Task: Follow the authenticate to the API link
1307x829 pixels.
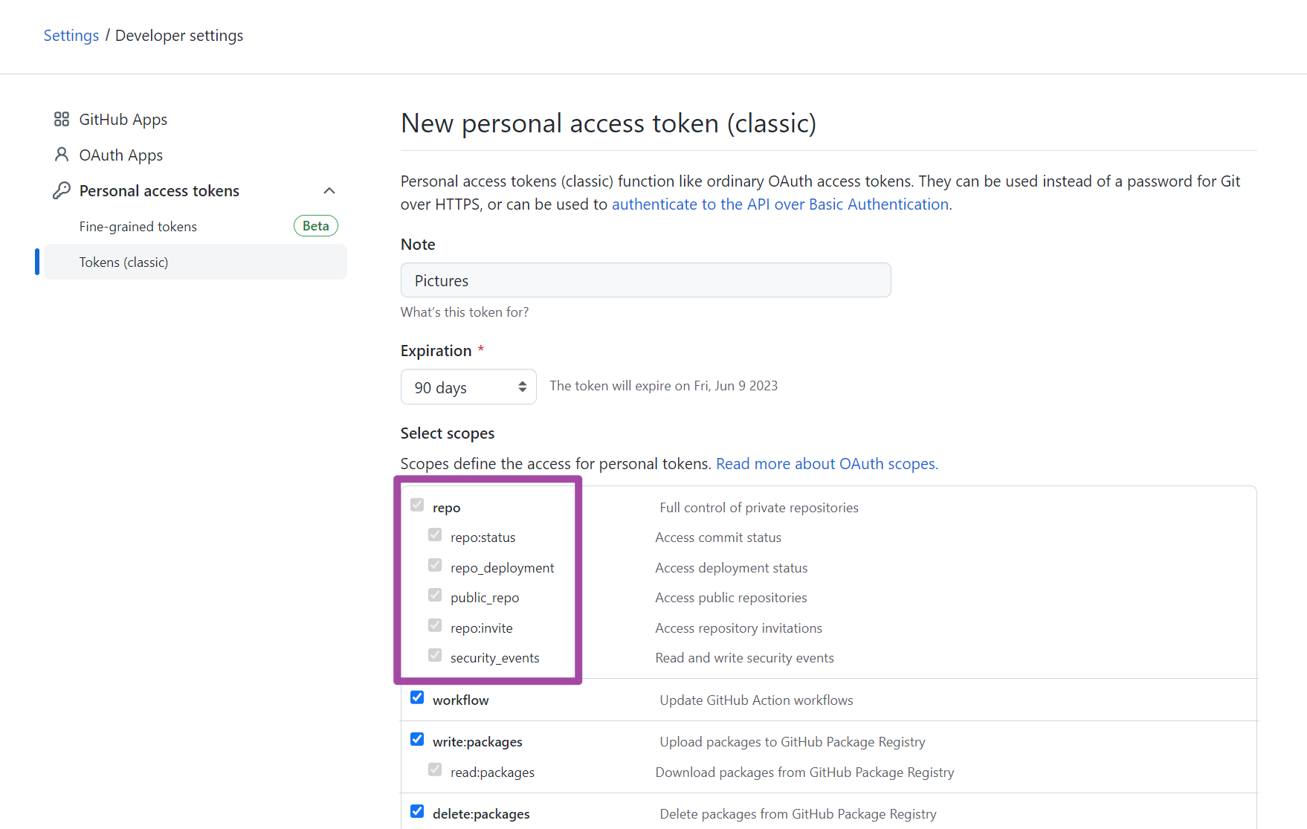Action: (x=780, y=204)
